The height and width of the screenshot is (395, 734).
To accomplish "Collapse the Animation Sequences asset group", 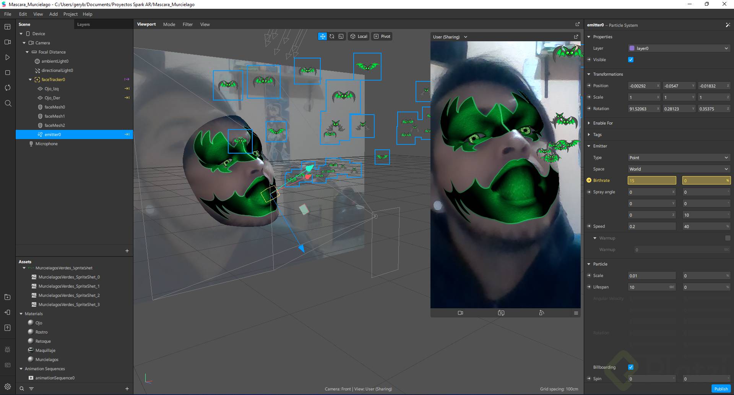I will point(21,369).
